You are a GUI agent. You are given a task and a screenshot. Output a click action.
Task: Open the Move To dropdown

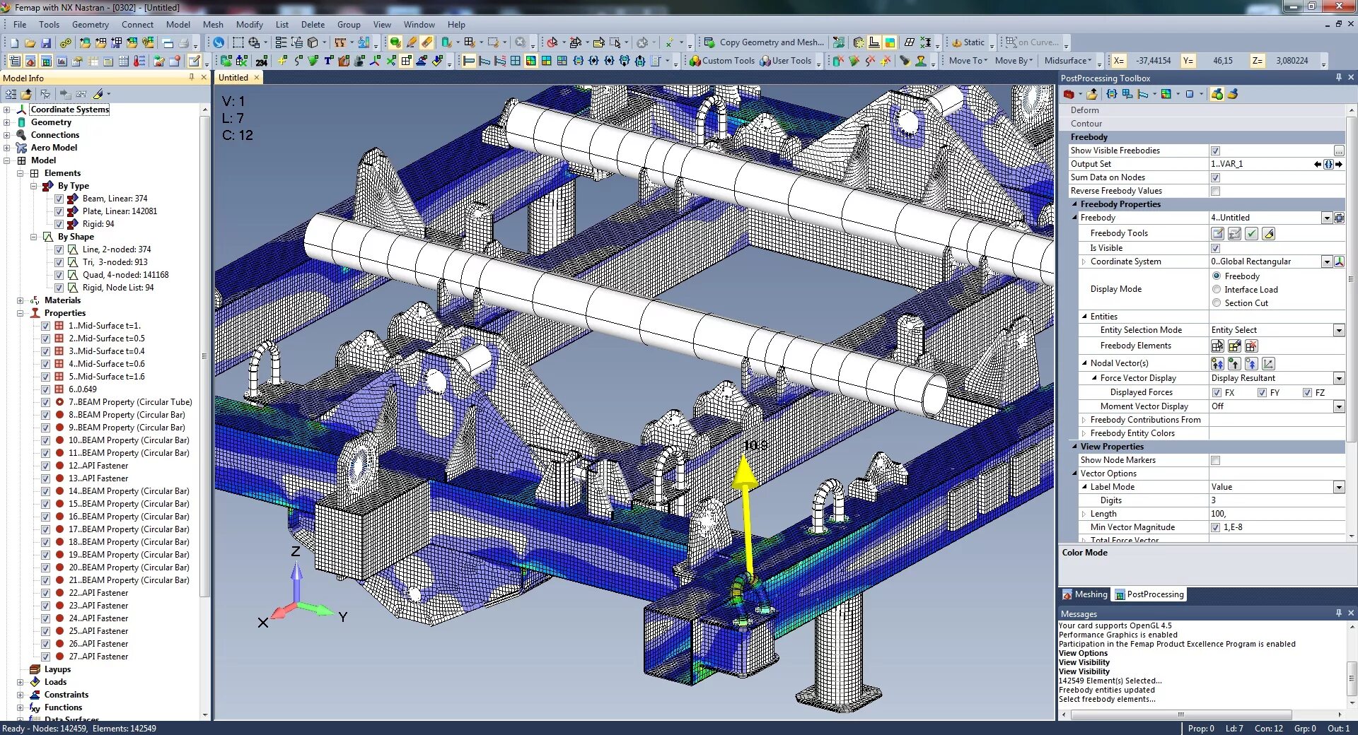click(x=968, y=61)
